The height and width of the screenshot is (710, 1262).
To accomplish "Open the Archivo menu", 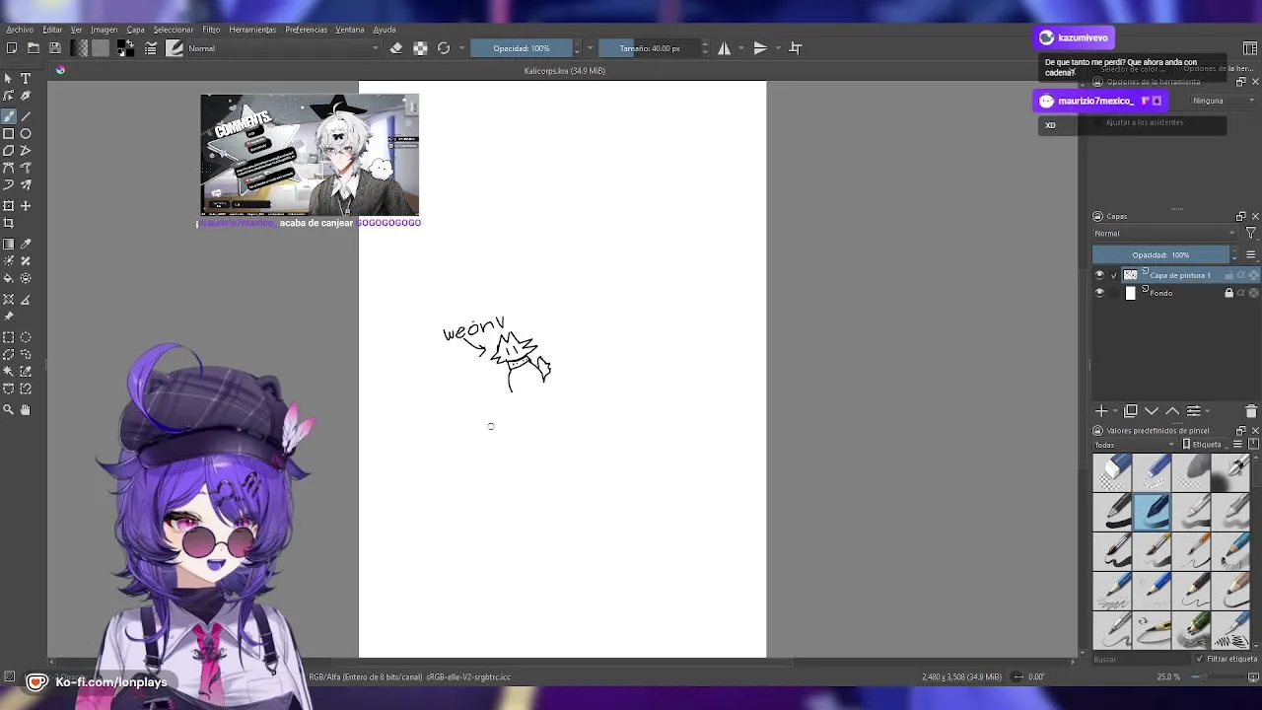I will point(20,30).
